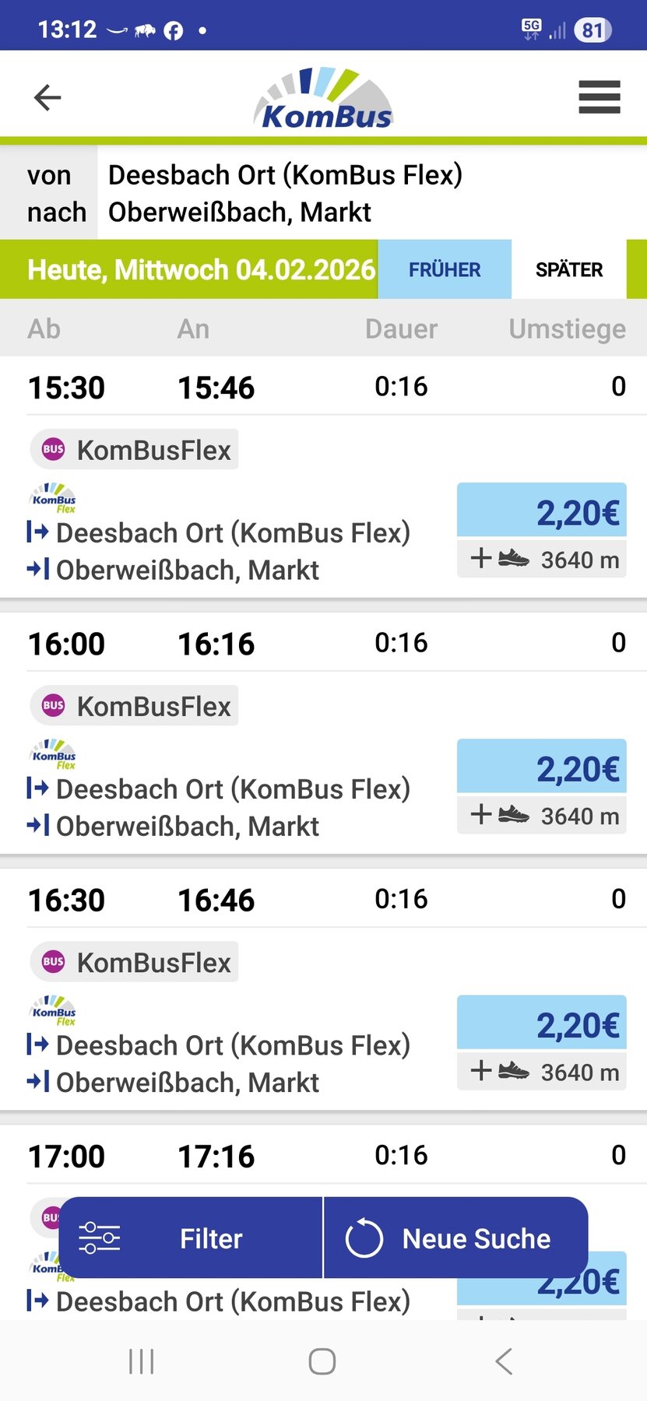Tap the refresh icon for Neue Suche
The width and height of the screenshot is (647, 1401).
point(364,1238)
